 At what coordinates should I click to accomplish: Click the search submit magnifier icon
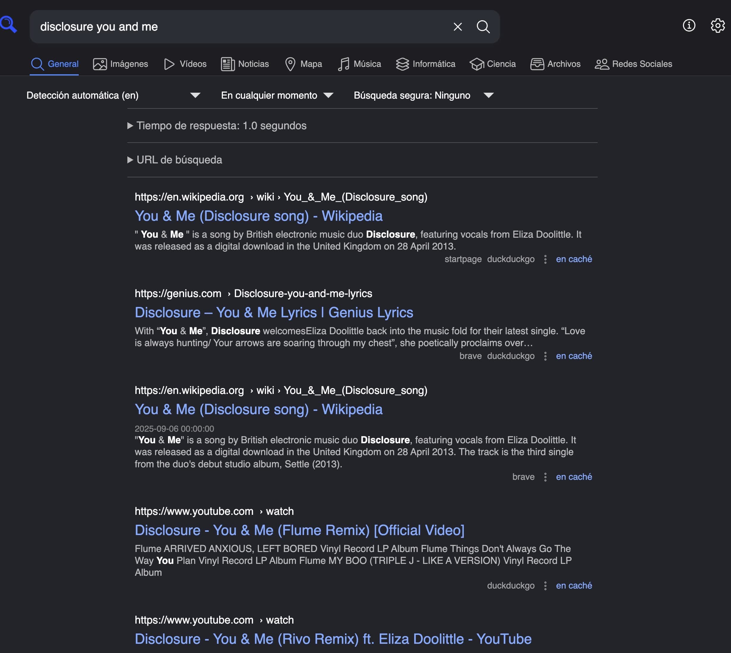click(x=483, y=26)
